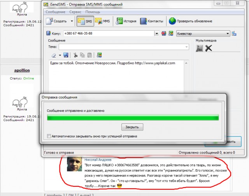Open История message history
This screenshot has height=196, width=249.
click(x=126, y=21)
